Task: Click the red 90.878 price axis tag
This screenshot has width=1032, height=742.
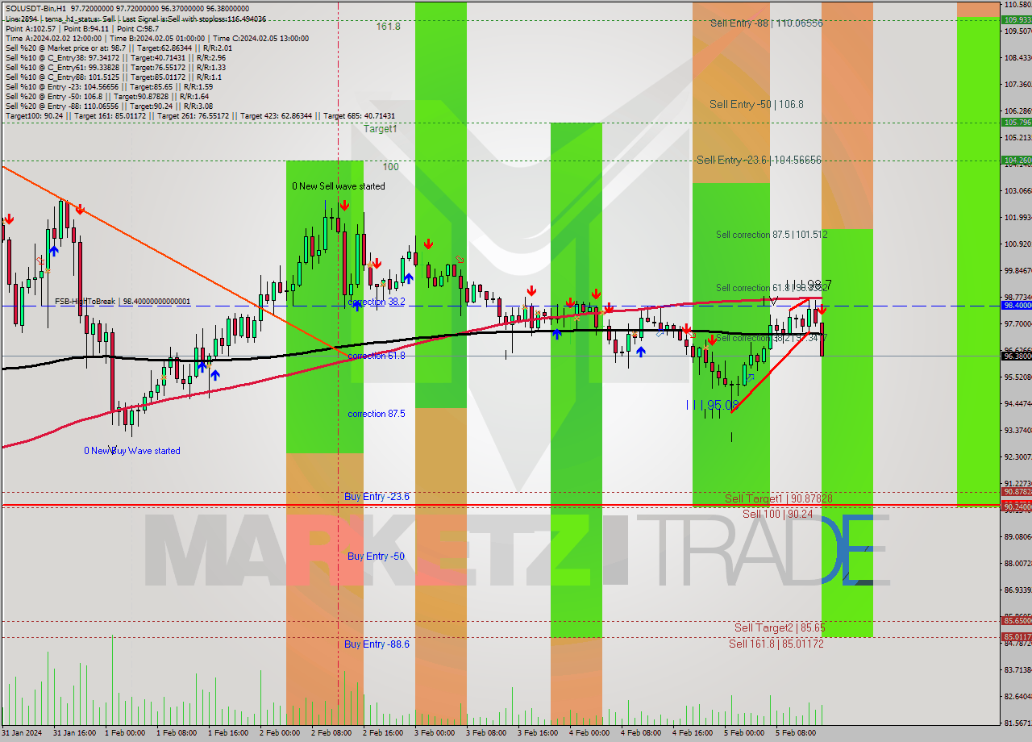Action: pyautogui.click(x=1017, y=492)
